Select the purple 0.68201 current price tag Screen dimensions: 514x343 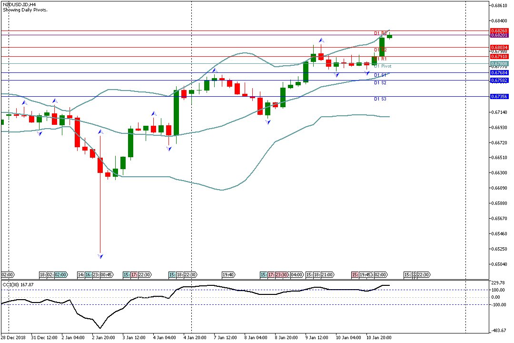point(499,35)
